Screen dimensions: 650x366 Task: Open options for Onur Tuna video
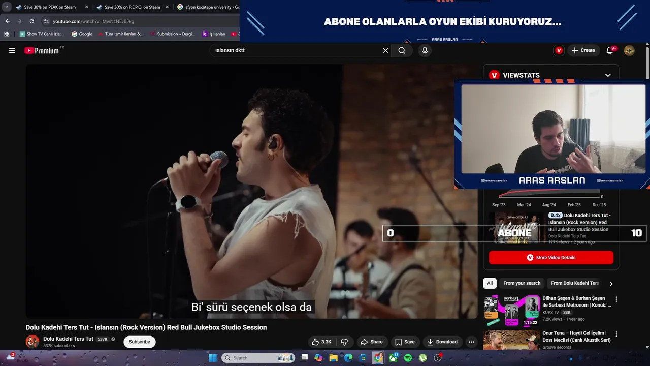(x=616, y=334)
